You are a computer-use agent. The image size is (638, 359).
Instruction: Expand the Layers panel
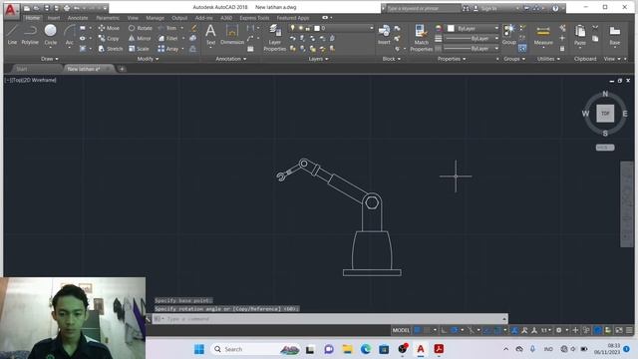point(318,59)
